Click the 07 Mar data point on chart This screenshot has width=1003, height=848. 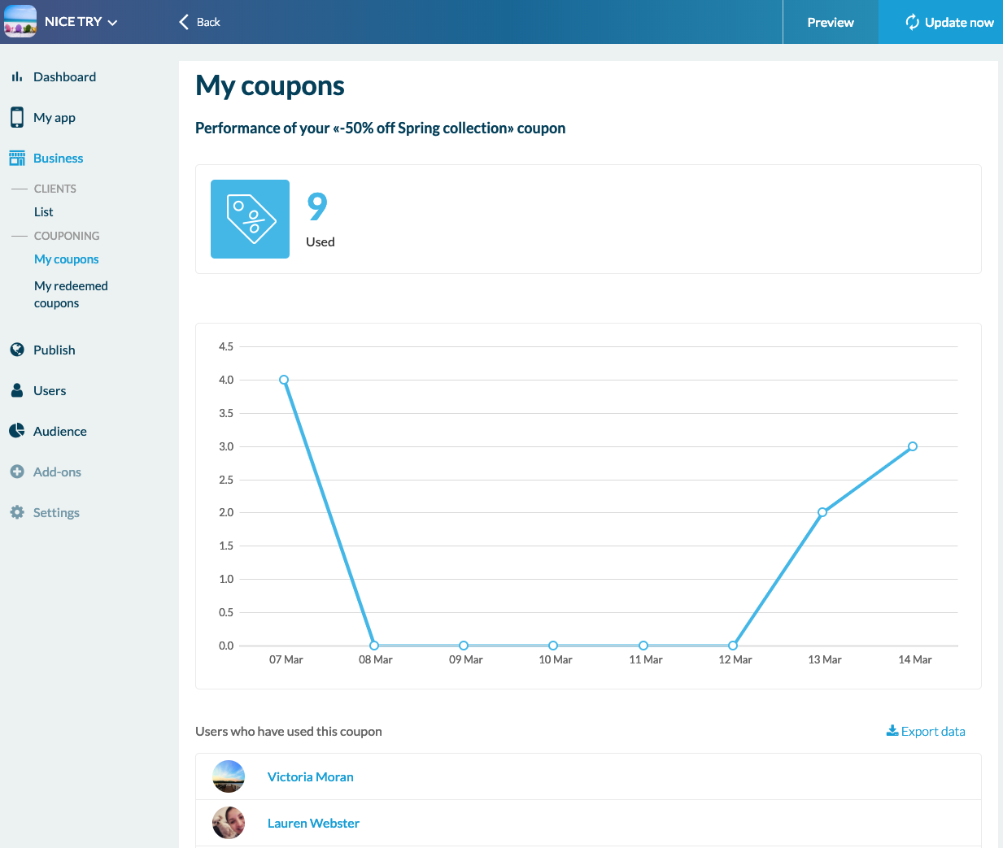tap(284, 380)
